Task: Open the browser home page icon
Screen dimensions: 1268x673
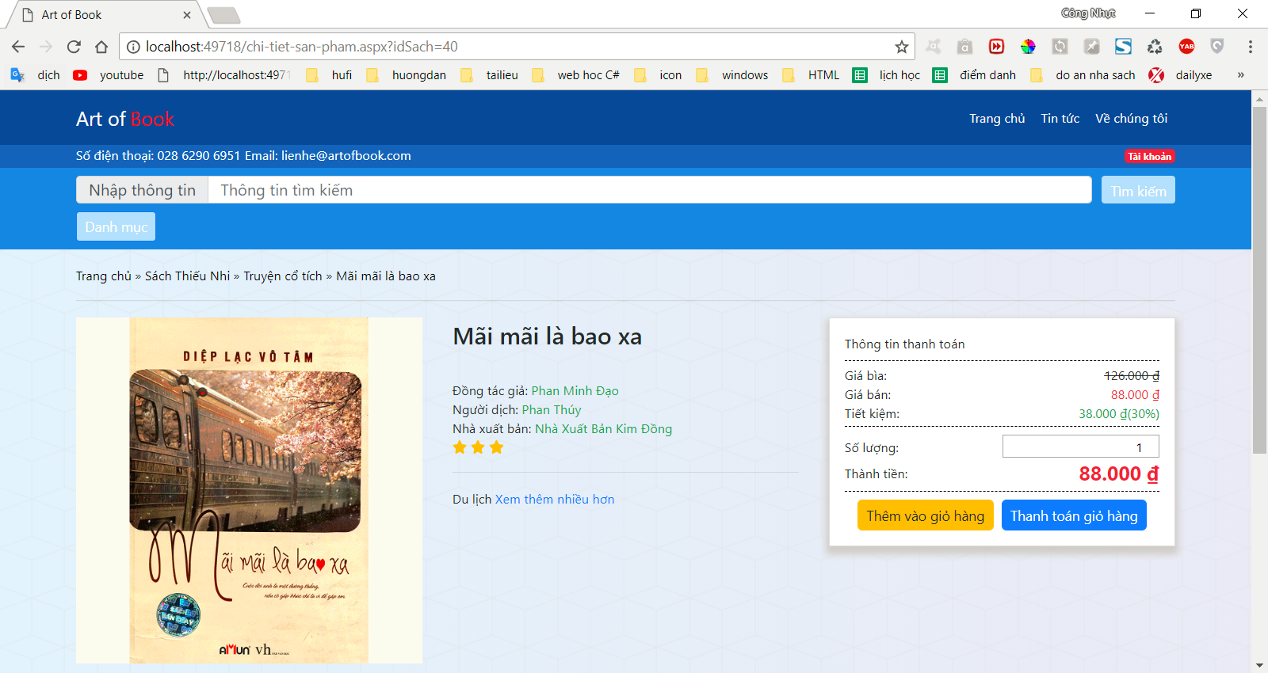Action: tap(101, 47)
